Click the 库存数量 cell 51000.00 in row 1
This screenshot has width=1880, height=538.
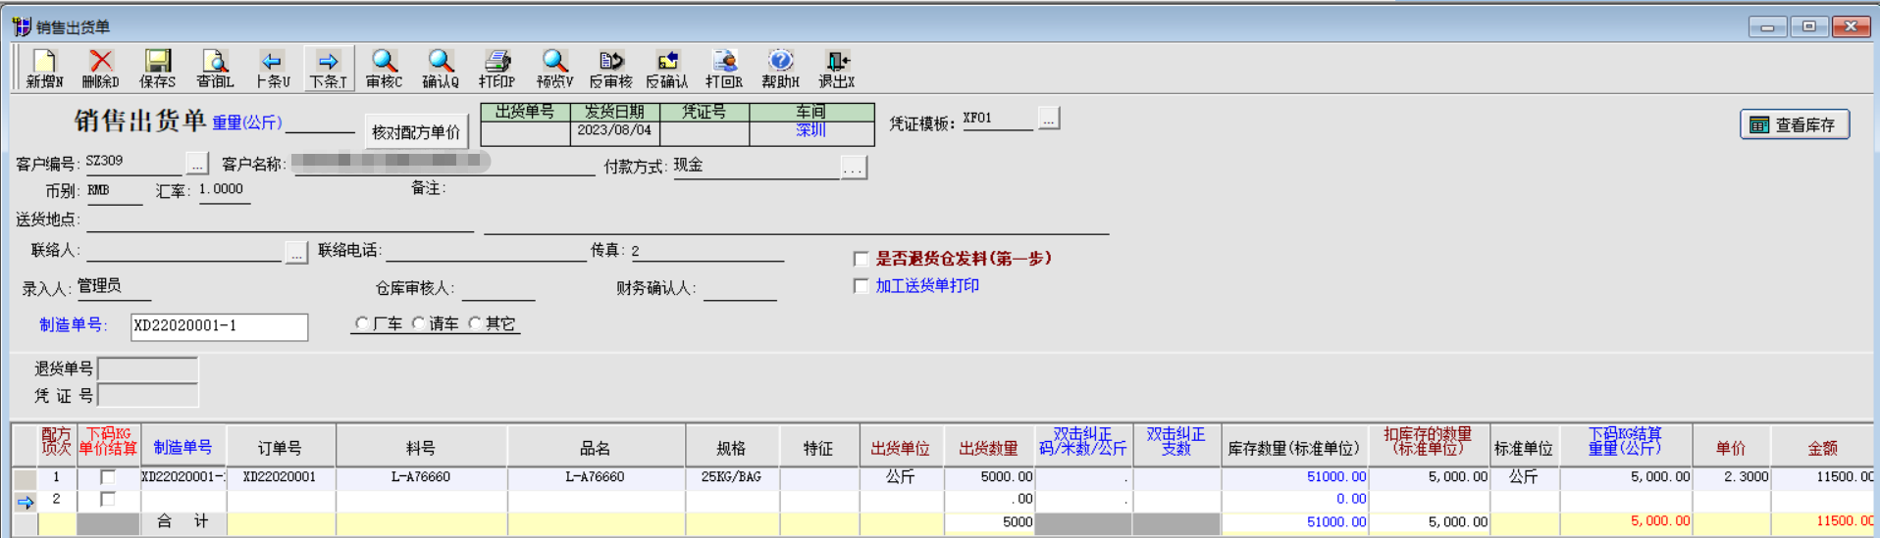tap(1295, 477)
